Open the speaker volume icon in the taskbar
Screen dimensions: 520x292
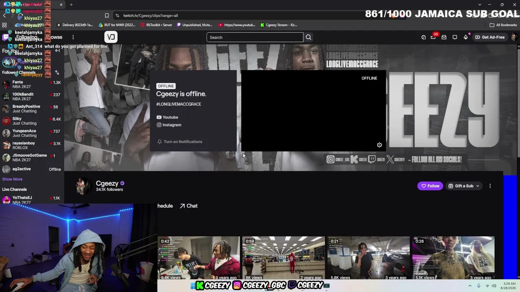click(x=494, y=286)
